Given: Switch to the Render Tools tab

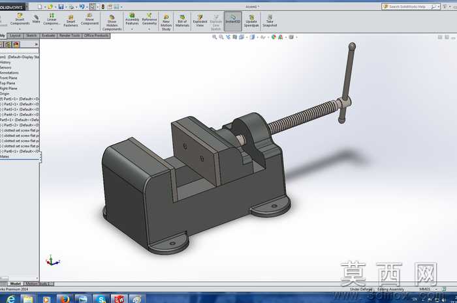Looking at the screenshot, I should pos(69,35).
